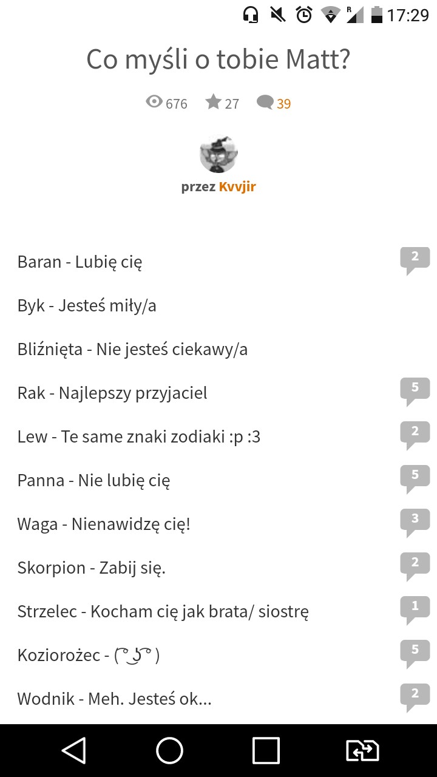Tap the star favorites icon

[x=213, y=103]
